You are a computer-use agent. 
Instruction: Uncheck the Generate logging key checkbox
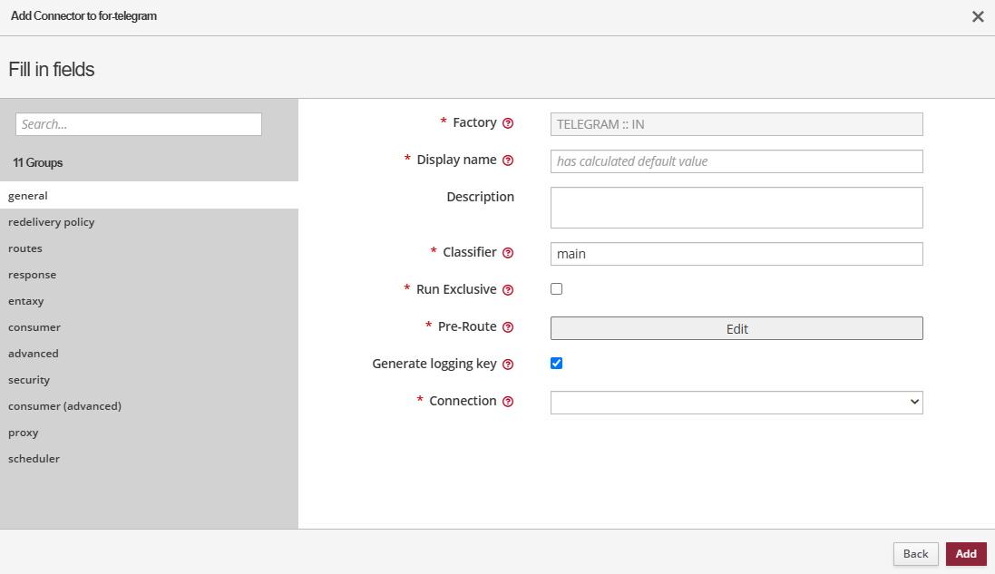tap(557, 364)
